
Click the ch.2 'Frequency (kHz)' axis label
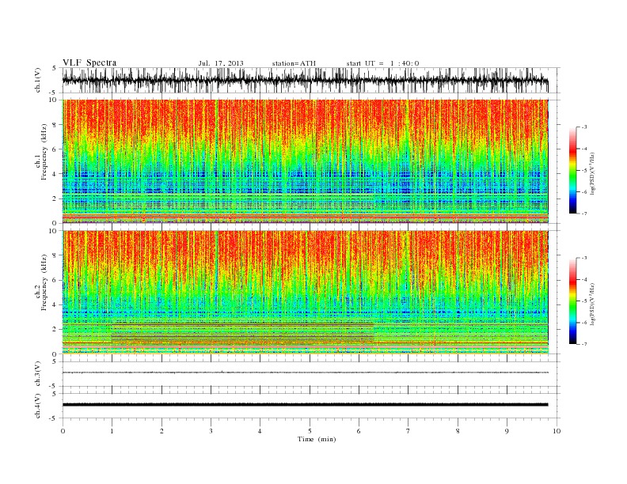(44, 282)
